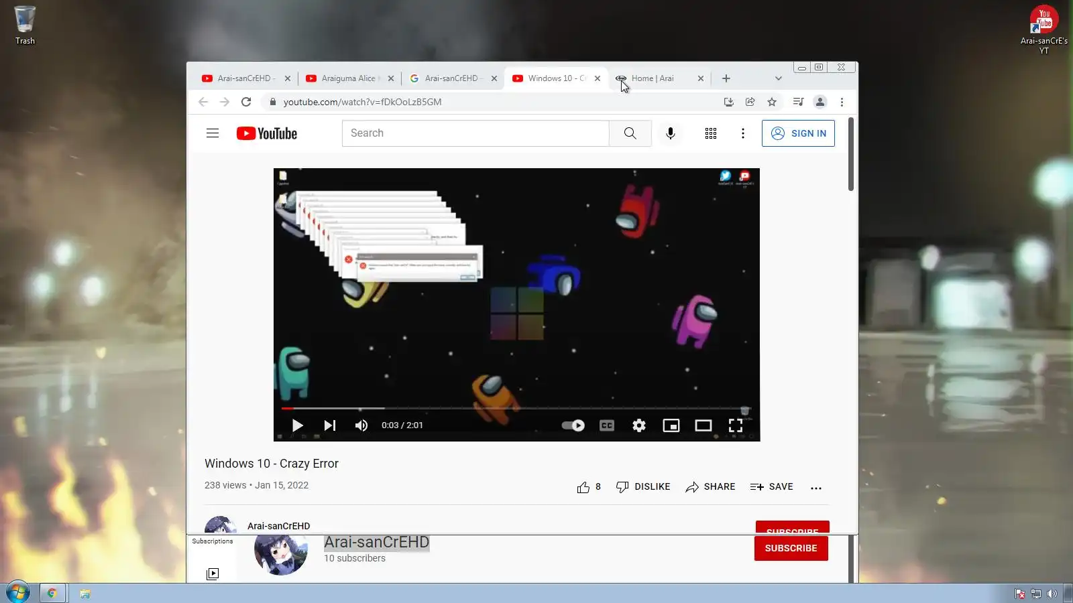1073x603 pixels.
Task: Click the page vertical scrollbar
Action: (851, 154)
